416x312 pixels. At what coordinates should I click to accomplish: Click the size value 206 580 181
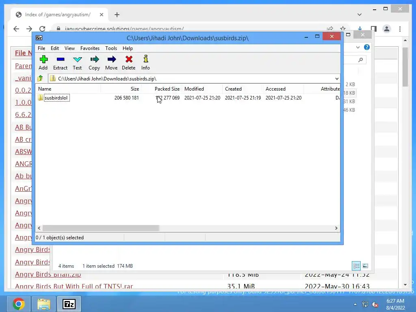(127, 97)
